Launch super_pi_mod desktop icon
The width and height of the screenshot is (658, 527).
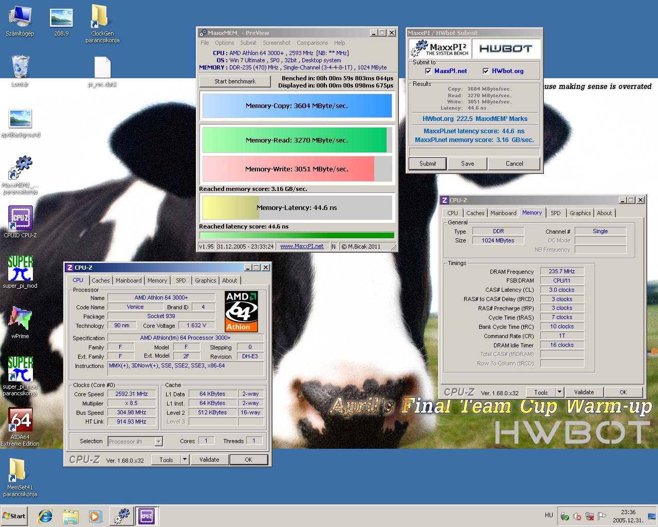[20, 272]
